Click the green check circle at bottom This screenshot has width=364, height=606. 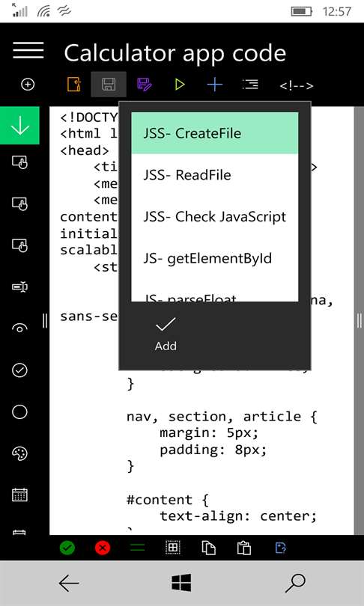point(67,548)
